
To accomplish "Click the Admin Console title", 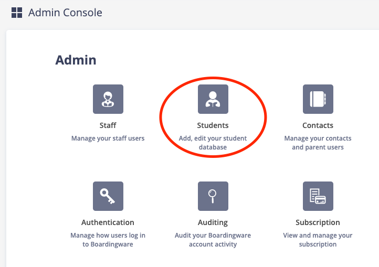I will click(x=65, y=13).
